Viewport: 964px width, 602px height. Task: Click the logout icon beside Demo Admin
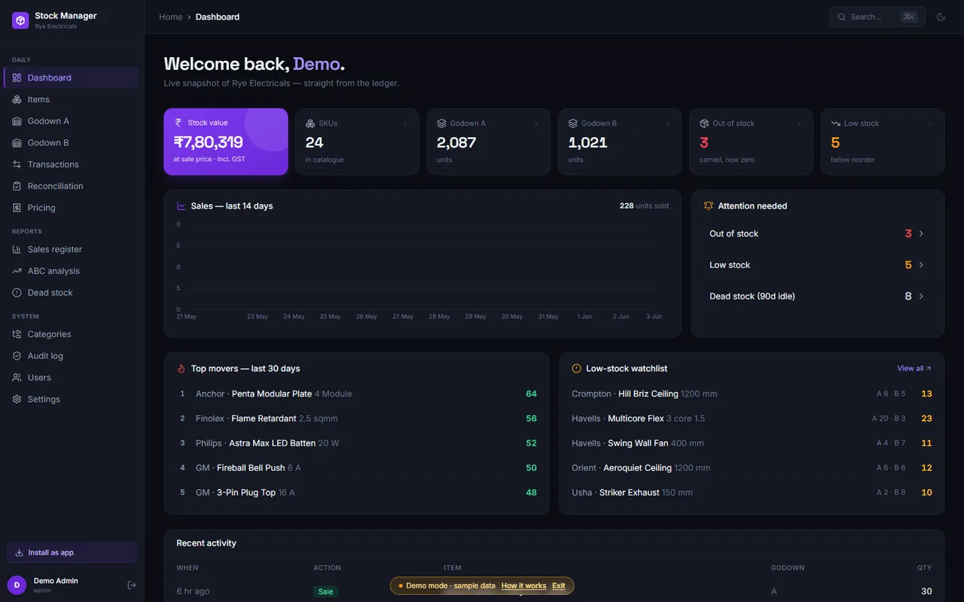(132, 585)
